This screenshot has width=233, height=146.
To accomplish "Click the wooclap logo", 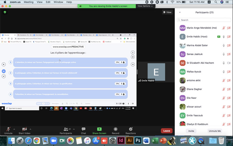I will [7, 103].
